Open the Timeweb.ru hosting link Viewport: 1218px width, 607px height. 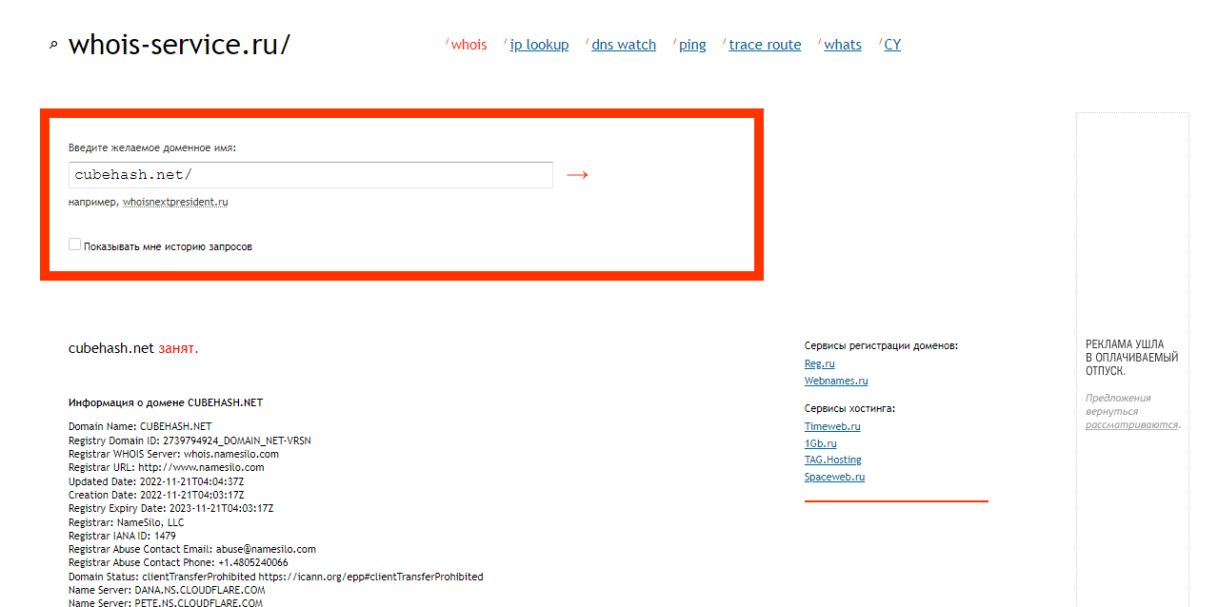(x=832, y=427)
